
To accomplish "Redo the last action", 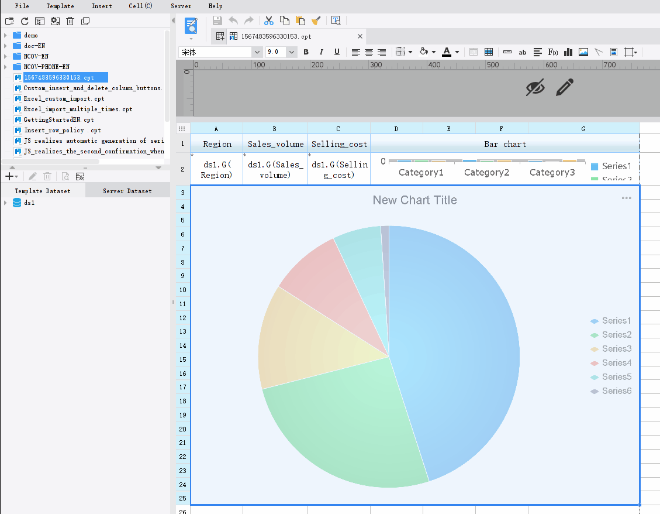I will (249, 20).
